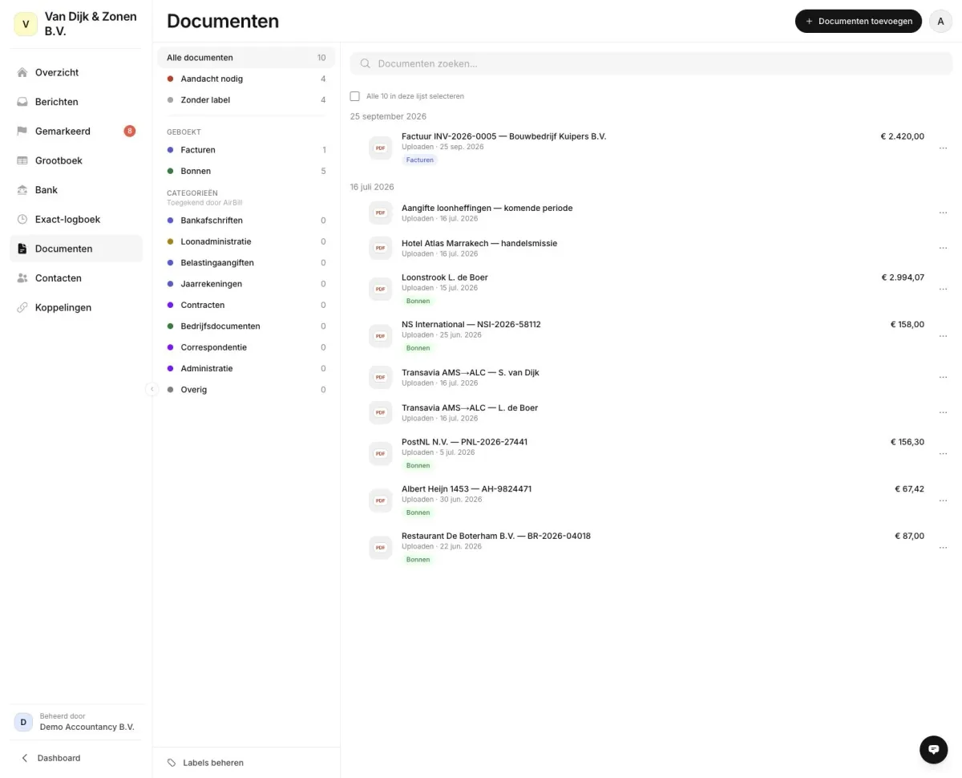The height and width of the screenshot is (778, 962).
Task: Click PDF icon of Hotel Atlas Marrakech
Action: [x=380, y=248]
